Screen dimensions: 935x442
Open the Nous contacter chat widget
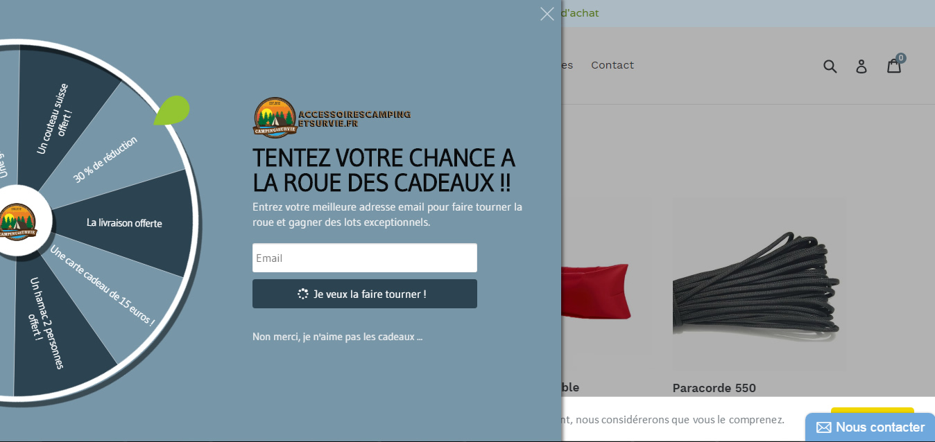point(870,427)
